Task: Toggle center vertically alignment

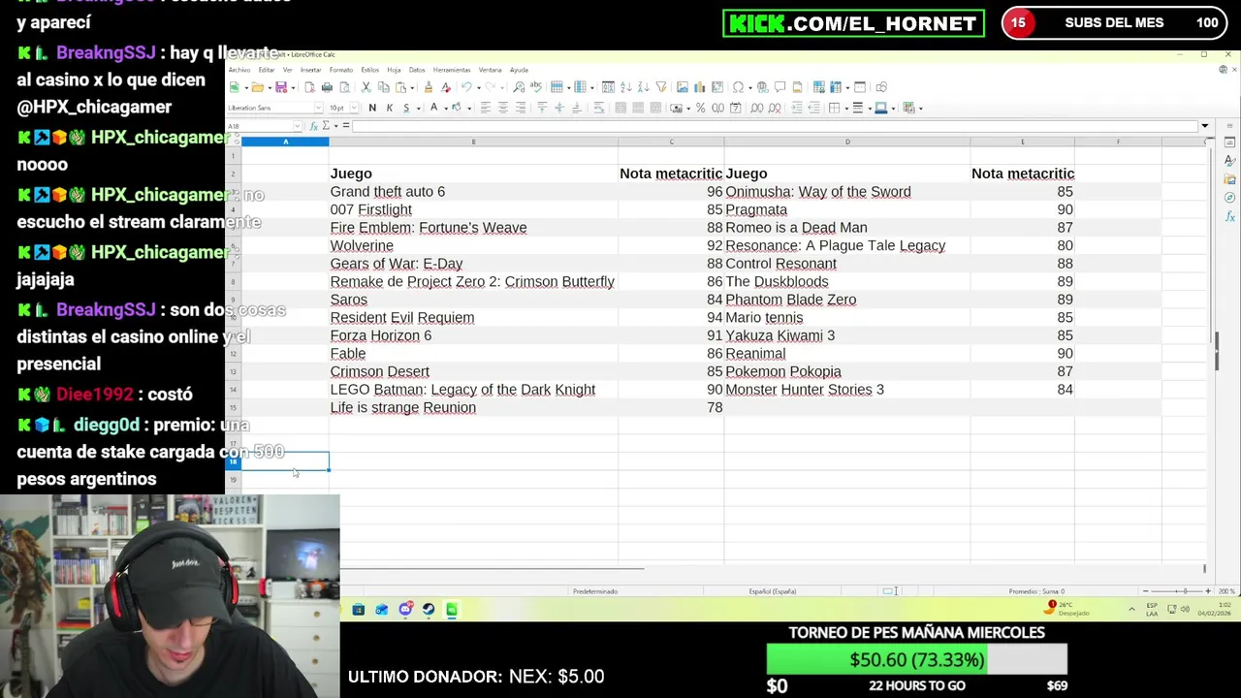Action: coord(559,108)
